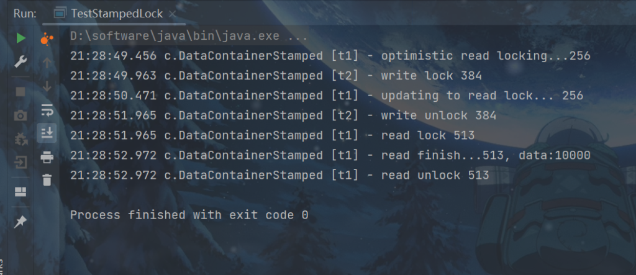Click the Stop process square icon
636x275 pixels.
(20, 91)
